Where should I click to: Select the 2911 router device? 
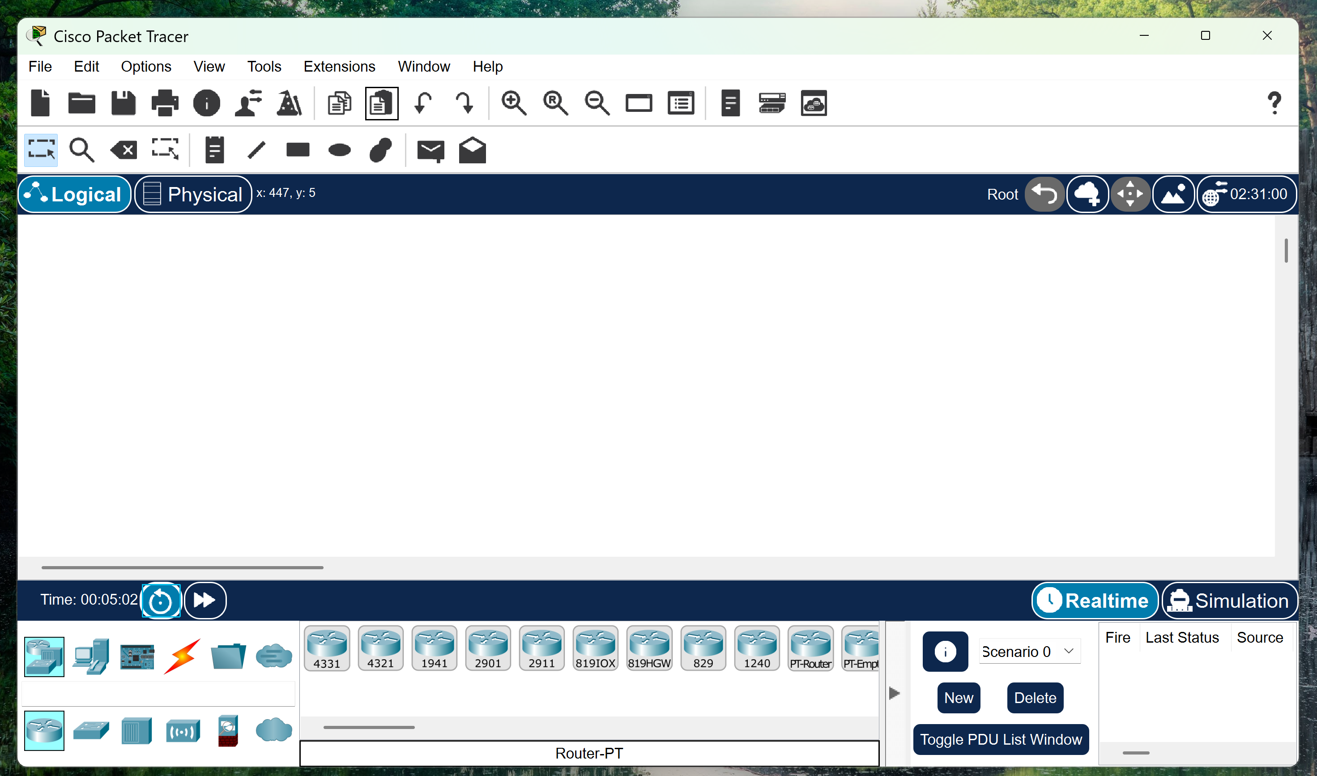click(541, 648)
